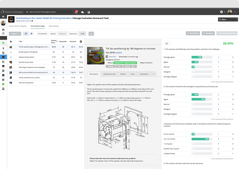Switch to the grid view icon
Viewport: 239px width, 169px height.
[31, 34]
